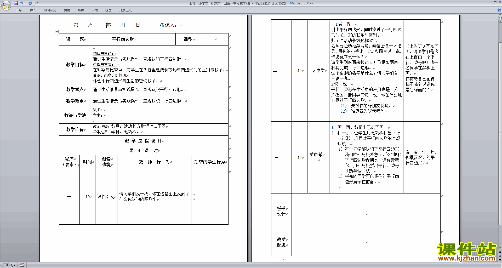This screenshot has height=268, width=502.
Task: Click the 教学反思 row label
Action: [281, 242]
